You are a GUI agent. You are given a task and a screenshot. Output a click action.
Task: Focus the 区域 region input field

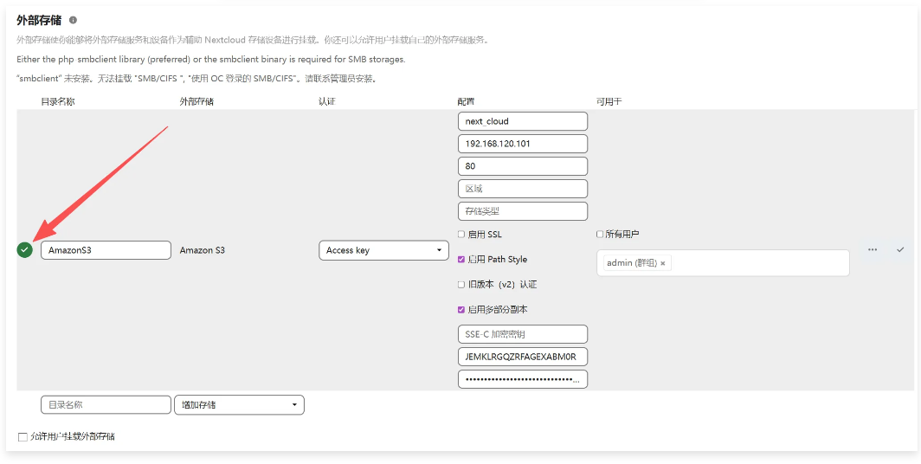[522, 189]
